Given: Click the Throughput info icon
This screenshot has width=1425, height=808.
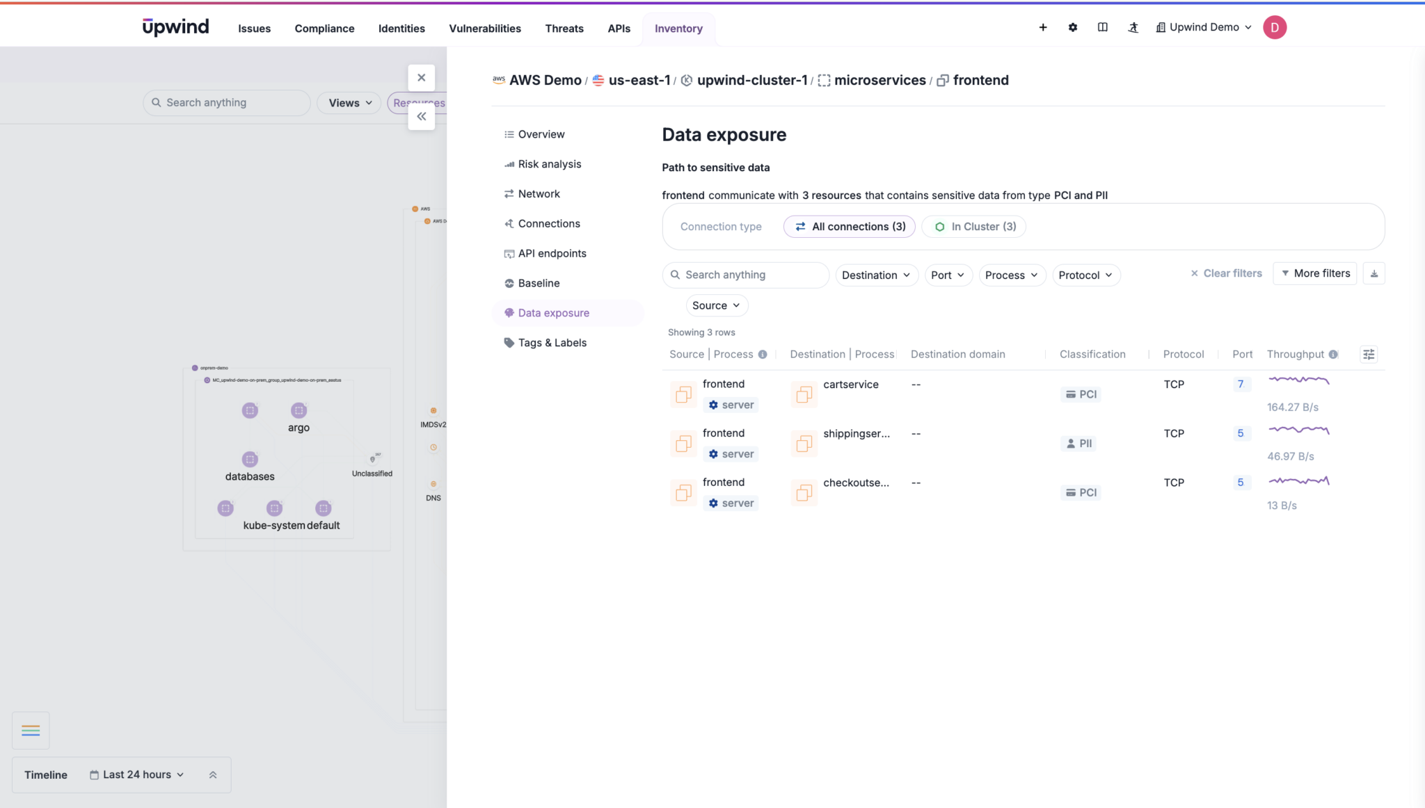Looking at the screenshot, I should click(x=1333, y=355).
